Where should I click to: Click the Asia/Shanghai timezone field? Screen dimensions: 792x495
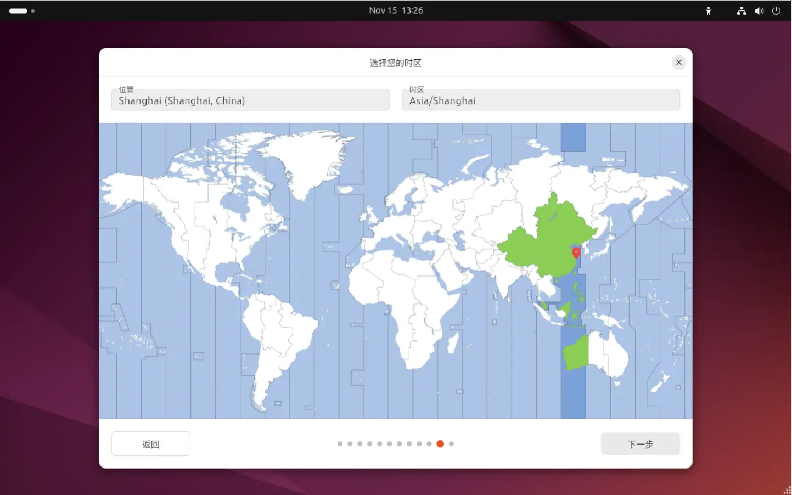coord(541,100)
